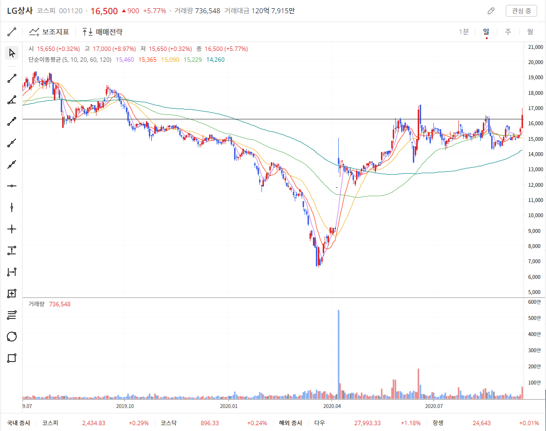Click the 5-day average value 15,460
Viewport: 546px width, 431px height.
coord(125,60)
